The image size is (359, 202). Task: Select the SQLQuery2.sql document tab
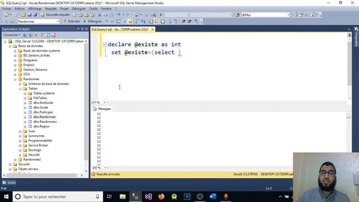(120, 29)
